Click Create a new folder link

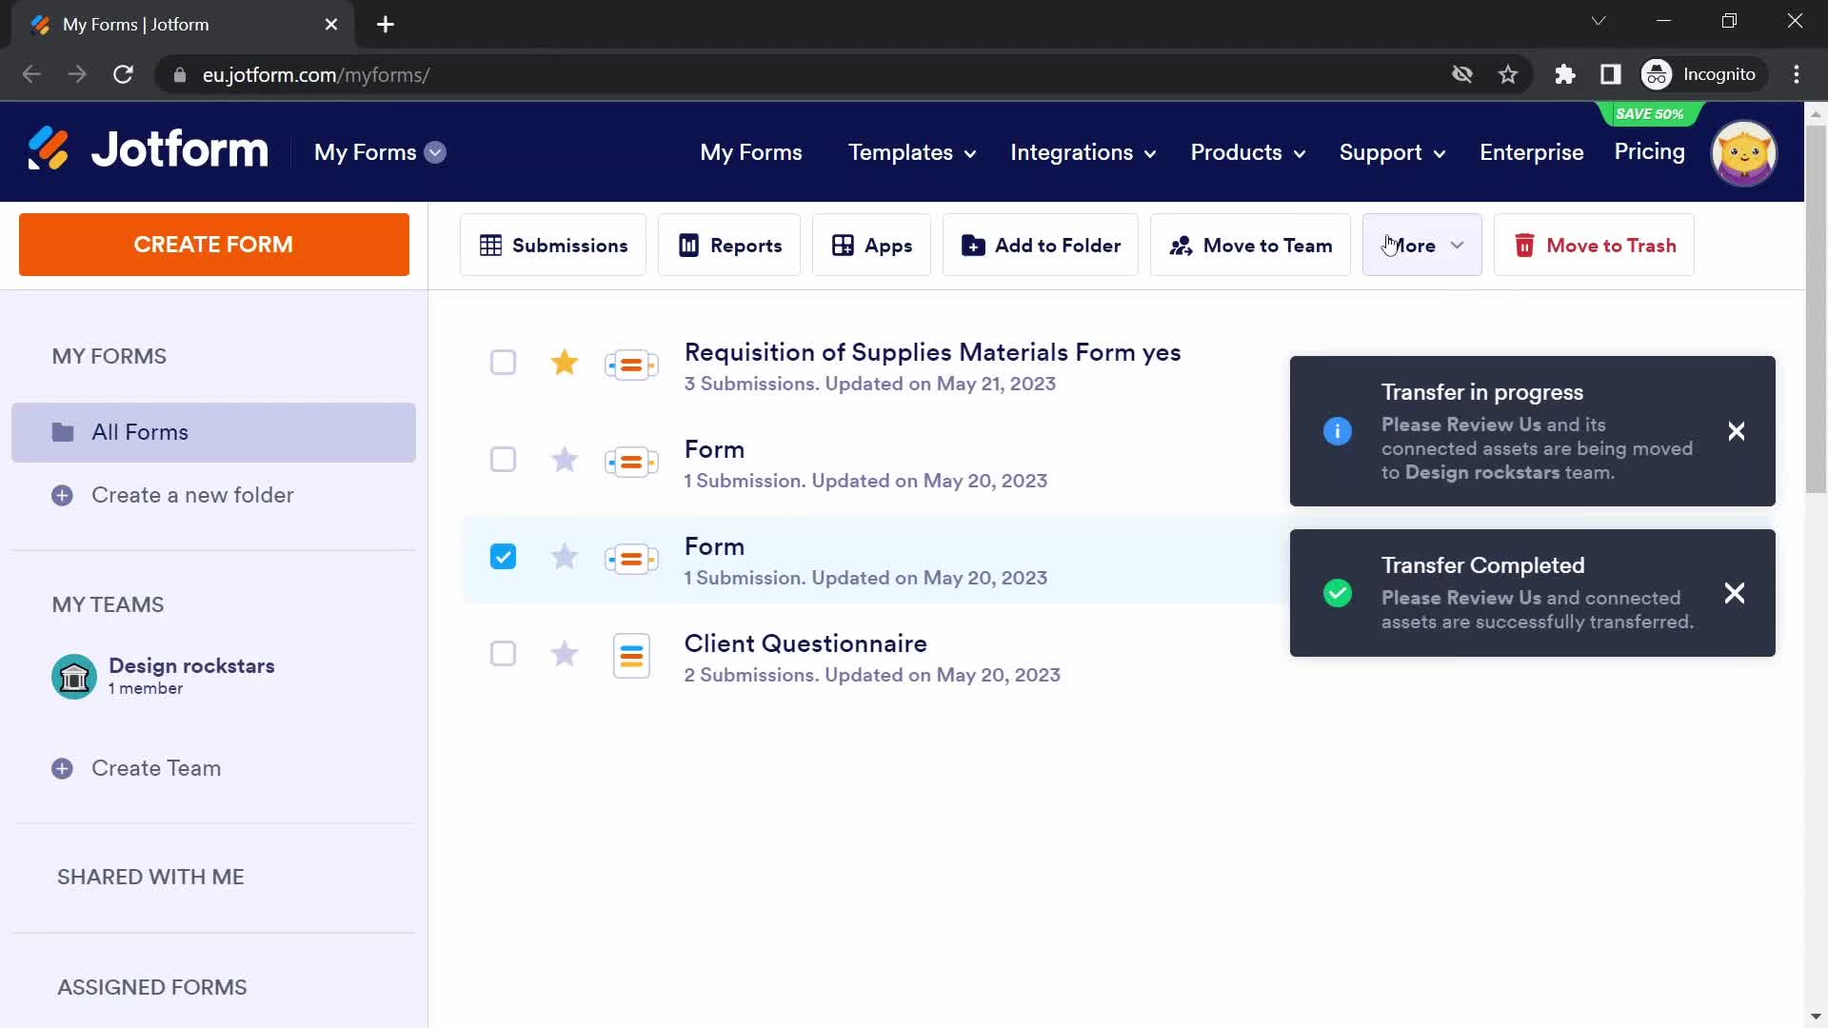coord(192,496)
